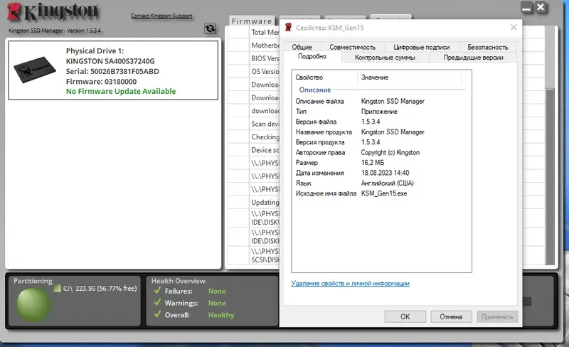Click the C:\ 223.5G partition label
569x347 pixels.
click(100, 288)
